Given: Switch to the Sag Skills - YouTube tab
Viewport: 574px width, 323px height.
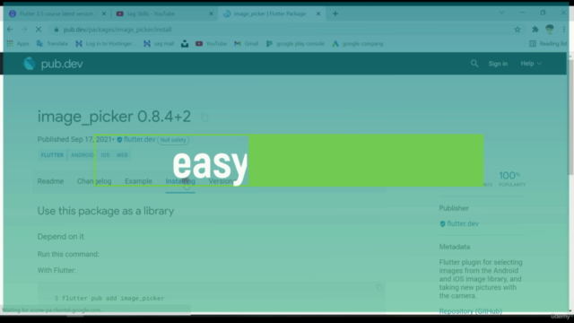Looking at the screenshot, I should pos(164,13).
